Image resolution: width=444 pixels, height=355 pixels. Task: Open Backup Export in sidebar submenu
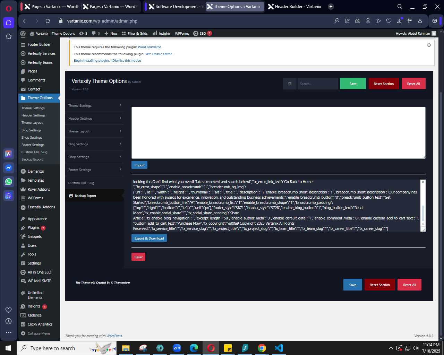tap(32, 159)
